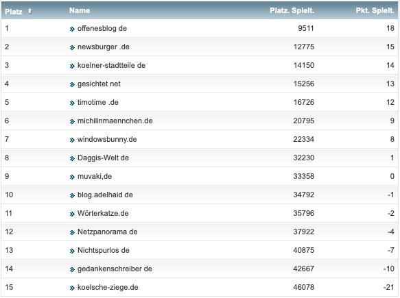Click the double-arrow icon beside Netzpanorama de
The height and width of the screenshot is (298, 400).
tap(72, 232)
